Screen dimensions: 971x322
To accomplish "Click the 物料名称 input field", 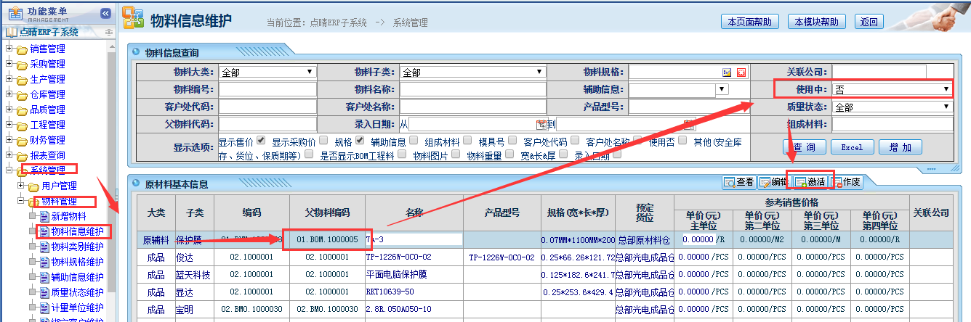I will [x=472, y=90].
